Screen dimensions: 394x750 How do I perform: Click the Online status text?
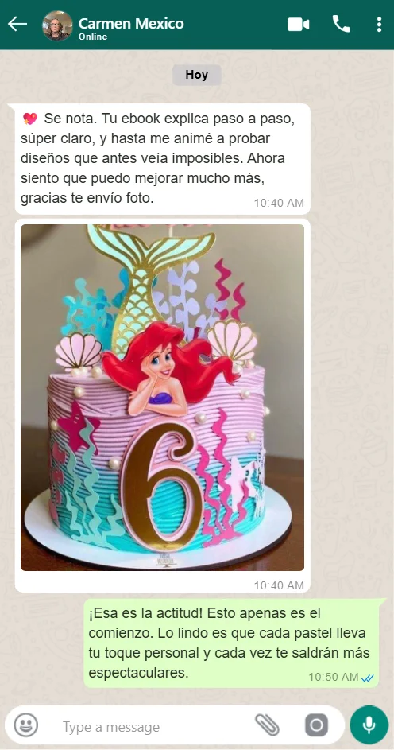pyautogui.click(x=93, y=37)
